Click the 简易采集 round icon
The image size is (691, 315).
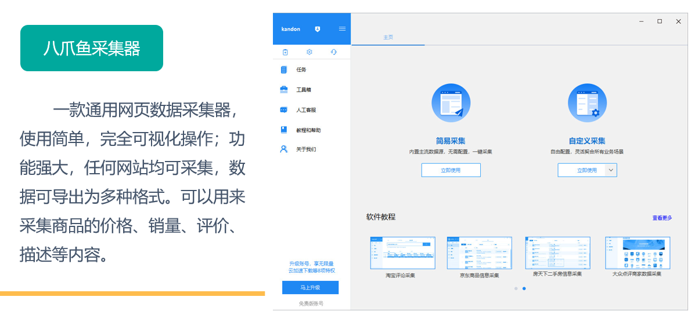451,103
